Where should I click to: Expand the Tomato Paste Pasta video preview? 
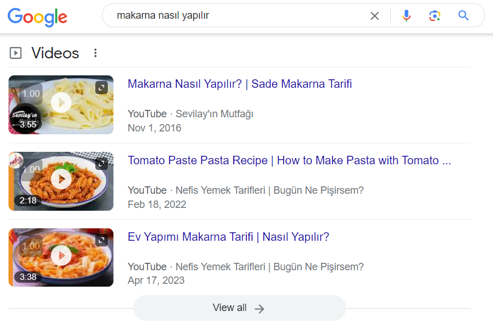click(102, 164)
